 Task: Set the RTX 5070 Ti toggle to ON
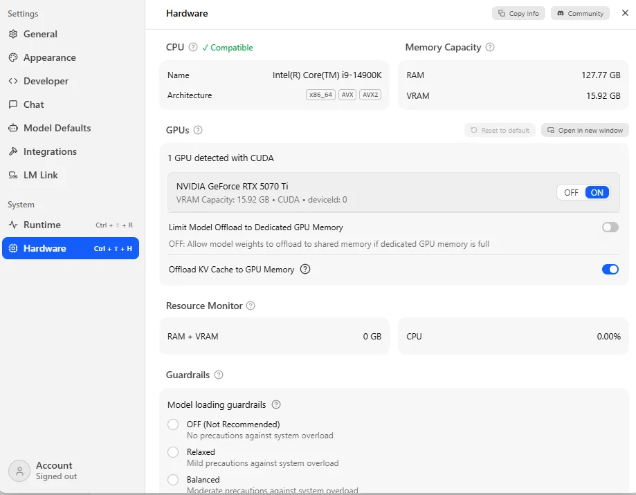(x=597, y=193)
